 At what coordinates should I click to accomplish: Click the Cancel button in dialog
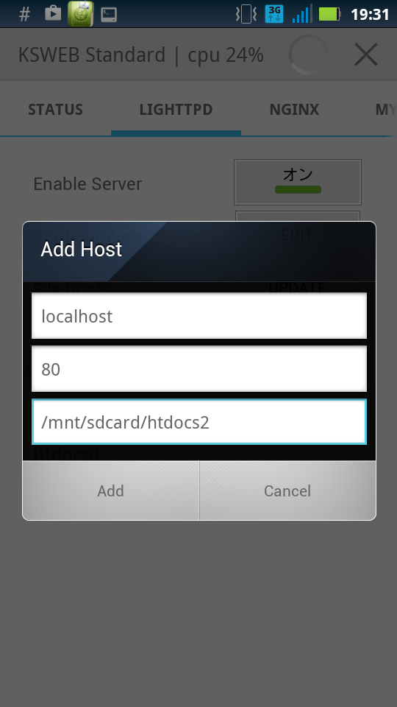tap(287, 490)
